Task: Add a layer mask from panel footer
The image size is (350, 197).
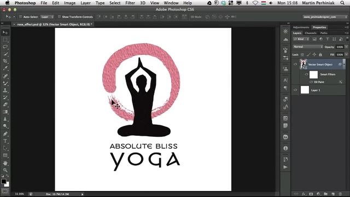Action: tap(311, 194)
